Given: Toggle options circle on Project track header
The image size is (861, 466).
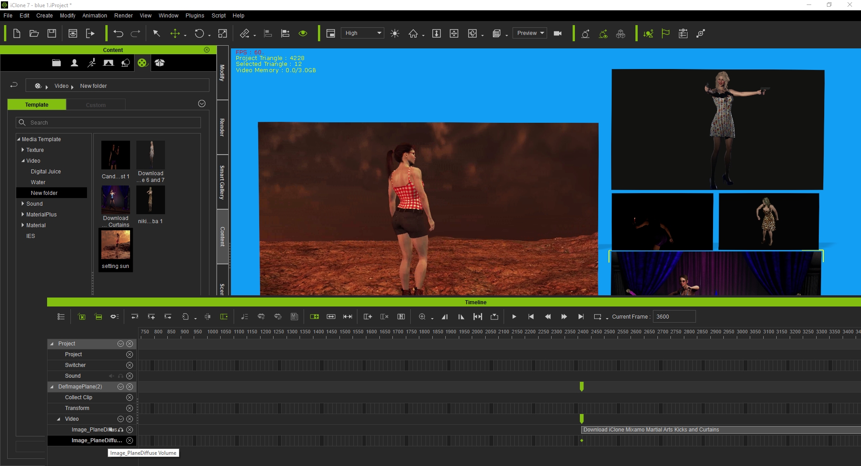Looking at the screenshot, I should coord(121,344).
